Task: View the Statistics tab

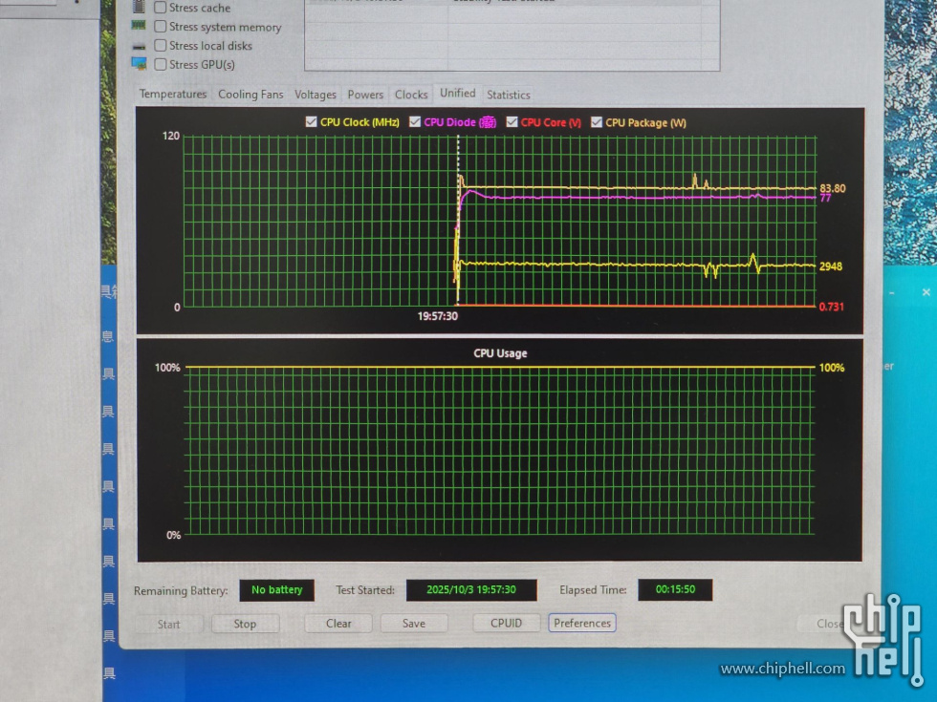Action: click(508, 95)
